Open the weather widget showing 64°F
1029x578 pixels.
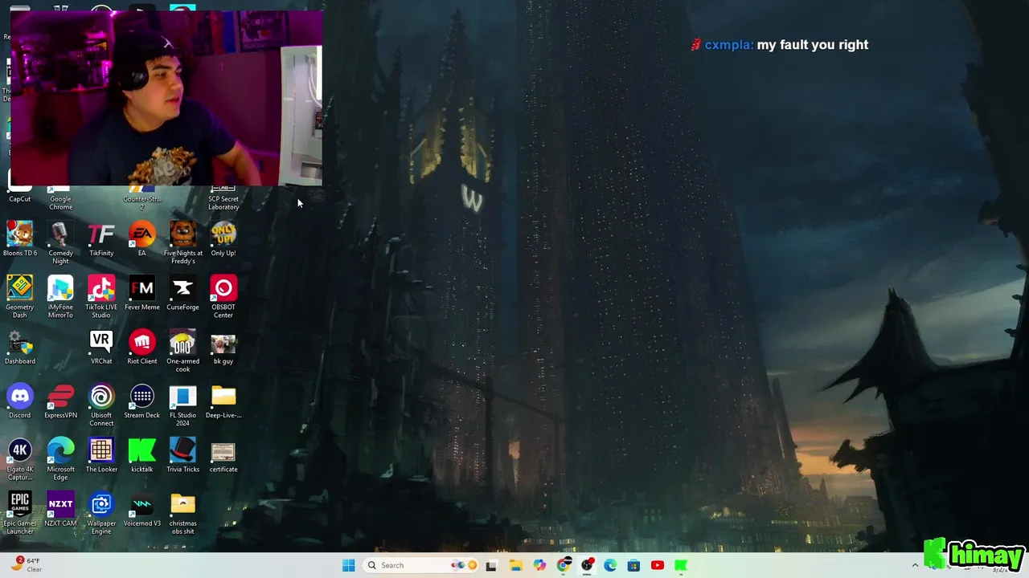tap(26, 564)
